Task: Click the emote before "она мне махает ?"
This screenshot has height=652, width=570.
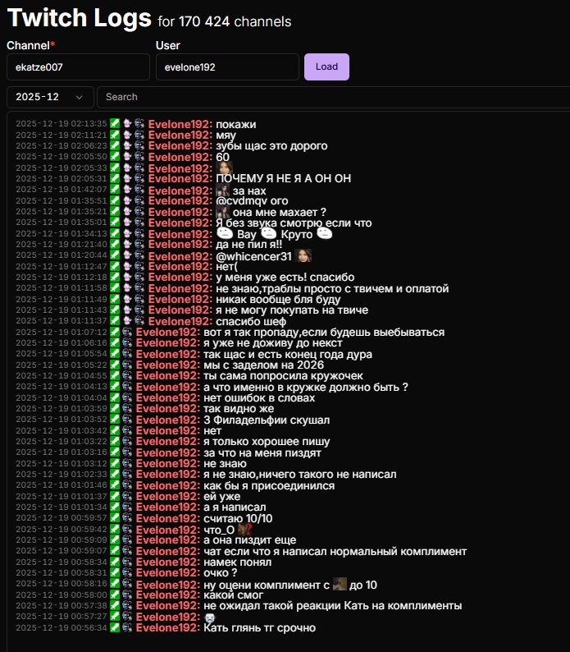Action: pos(223,212)
